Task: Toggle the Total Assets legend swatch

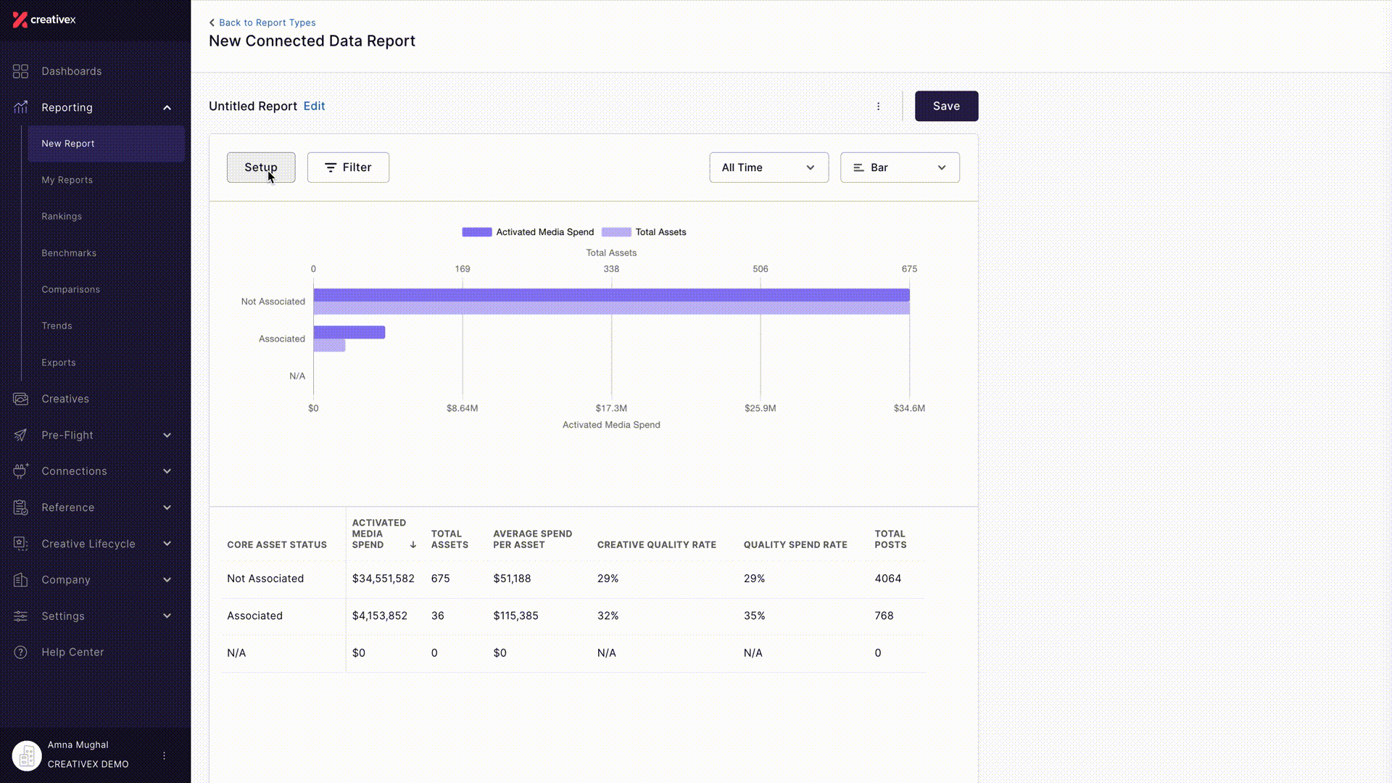Action: 616,232
